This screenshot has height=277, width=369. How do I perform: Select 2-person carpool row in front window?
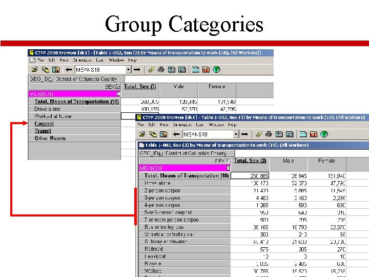184,190
